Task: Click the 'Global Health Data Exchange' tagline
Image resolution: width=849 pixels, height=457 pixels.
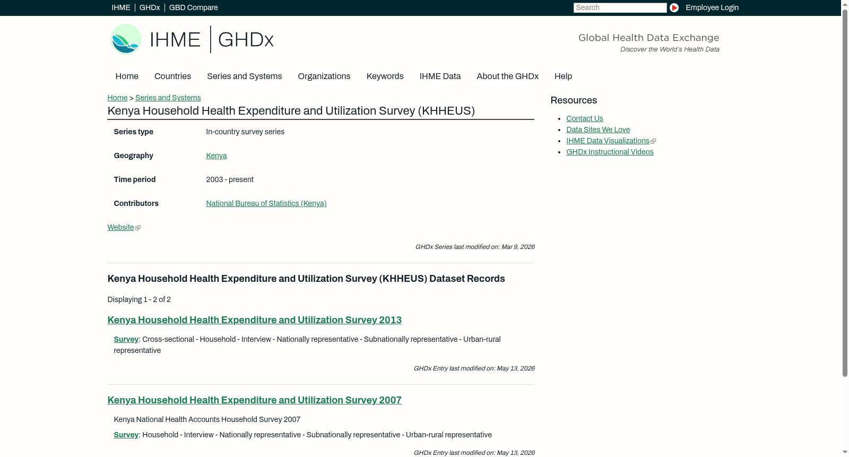Action: [x=648, y=38]
